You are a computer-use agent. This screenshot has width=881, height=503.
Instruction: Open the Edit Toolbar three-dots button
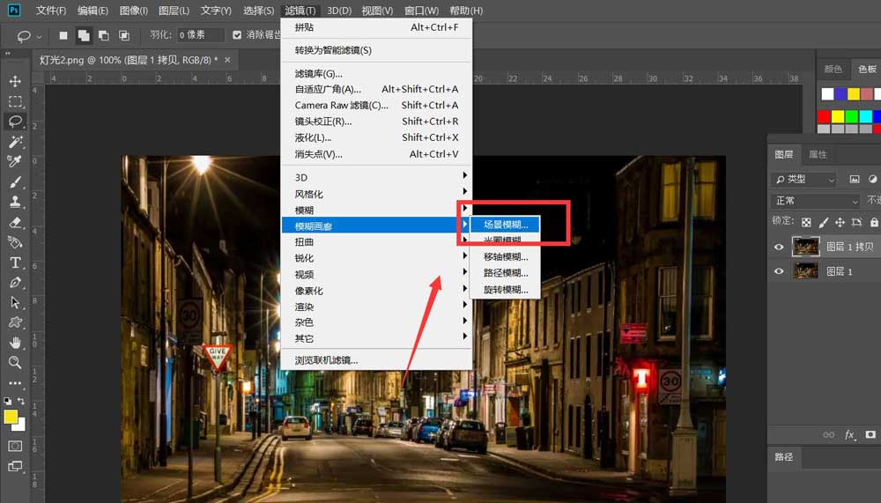(x=15, y=383)
